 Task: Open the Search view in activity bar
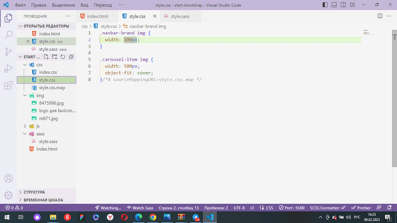pos(8,35)
